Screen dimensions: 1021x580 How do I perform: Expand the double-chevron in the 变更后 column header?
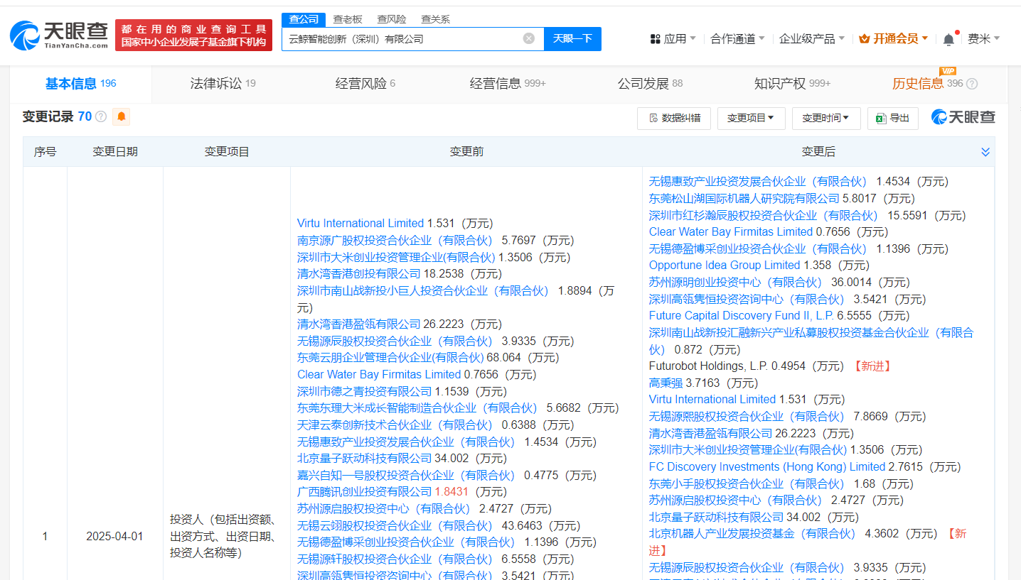tap(985, 152)
